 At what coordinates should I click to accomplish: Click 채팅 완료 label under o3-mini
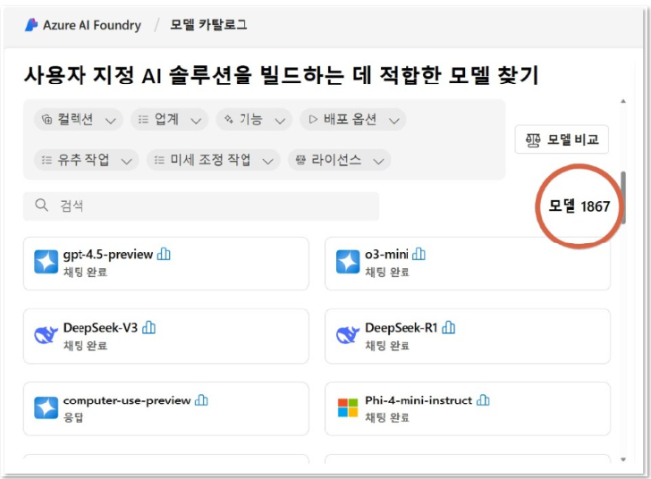(x=387, y=272)
